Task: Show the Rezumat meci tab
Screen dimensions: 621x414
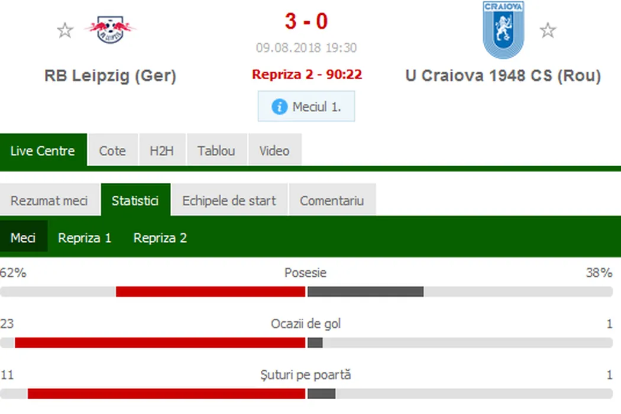Action: tap(49, 200)
